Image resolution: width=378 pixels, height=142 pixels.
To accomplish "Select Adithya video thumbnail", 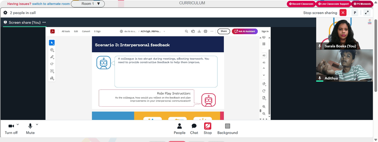I will (344, 66).
